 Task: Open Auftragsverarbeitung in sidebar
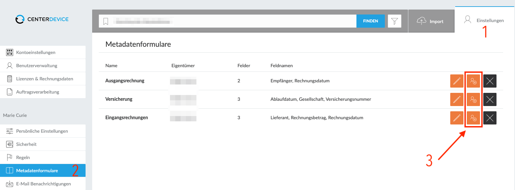pos(43,92)
